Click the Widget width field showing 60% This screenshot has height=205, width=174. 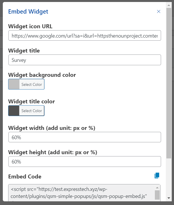(x=85, y=137)
